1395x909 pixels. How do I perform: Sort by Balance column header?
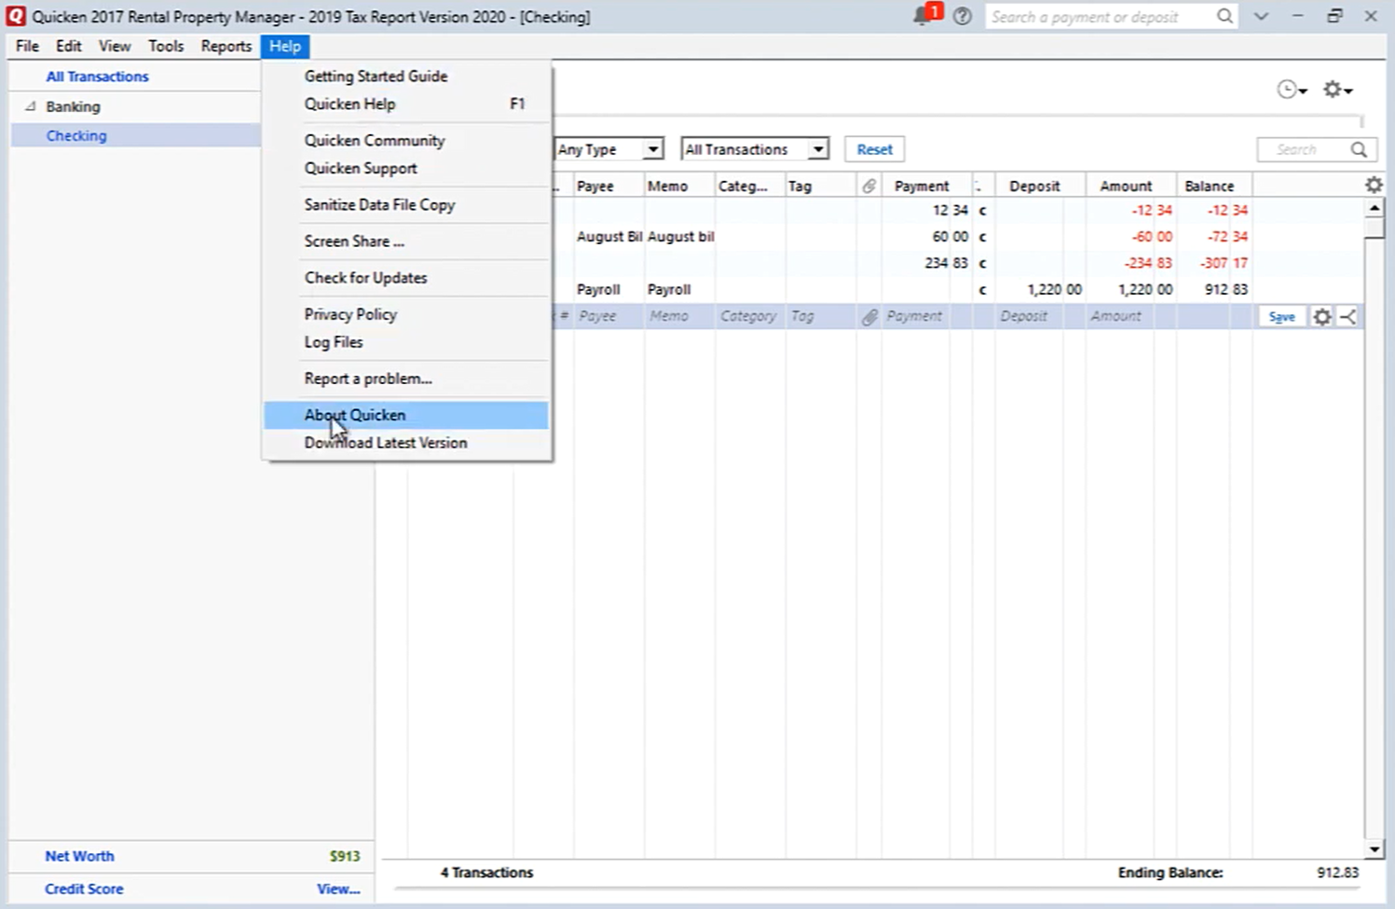point(1213,186)
